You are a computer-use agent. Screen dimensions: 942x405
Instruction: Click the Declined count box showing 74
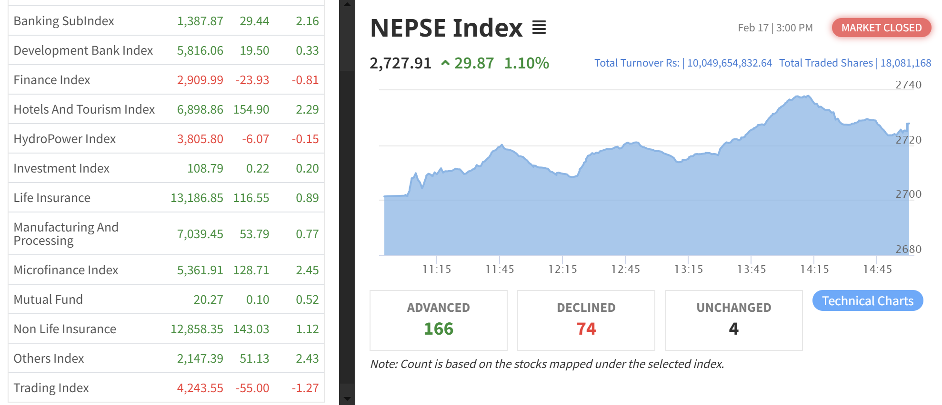coord(586,320)
